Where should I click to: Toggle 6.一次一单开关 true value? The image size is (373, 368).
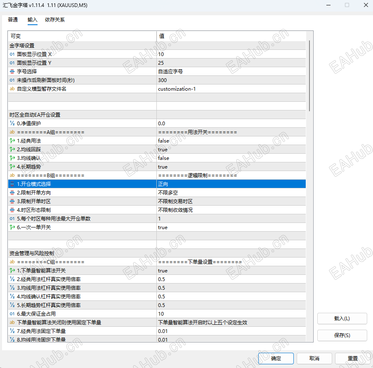pyautogui.click(x=231, y=227)
